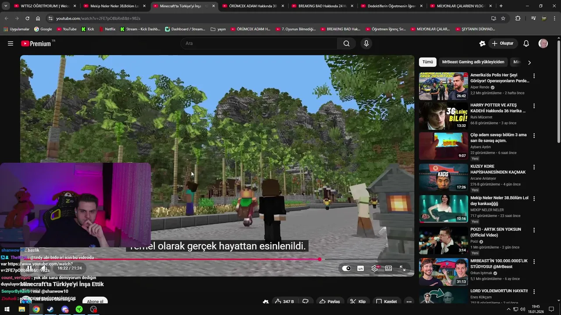Click the Kick bookmark in bookmarks bar
Viewport: 561px width, 315px height.
88,29
